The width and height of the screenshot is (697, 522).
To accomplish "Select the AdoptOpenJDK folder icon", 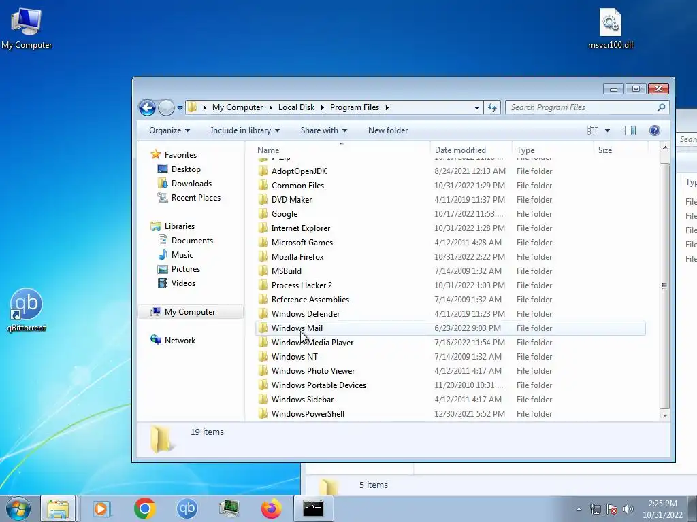I will (x=263, y=171).
